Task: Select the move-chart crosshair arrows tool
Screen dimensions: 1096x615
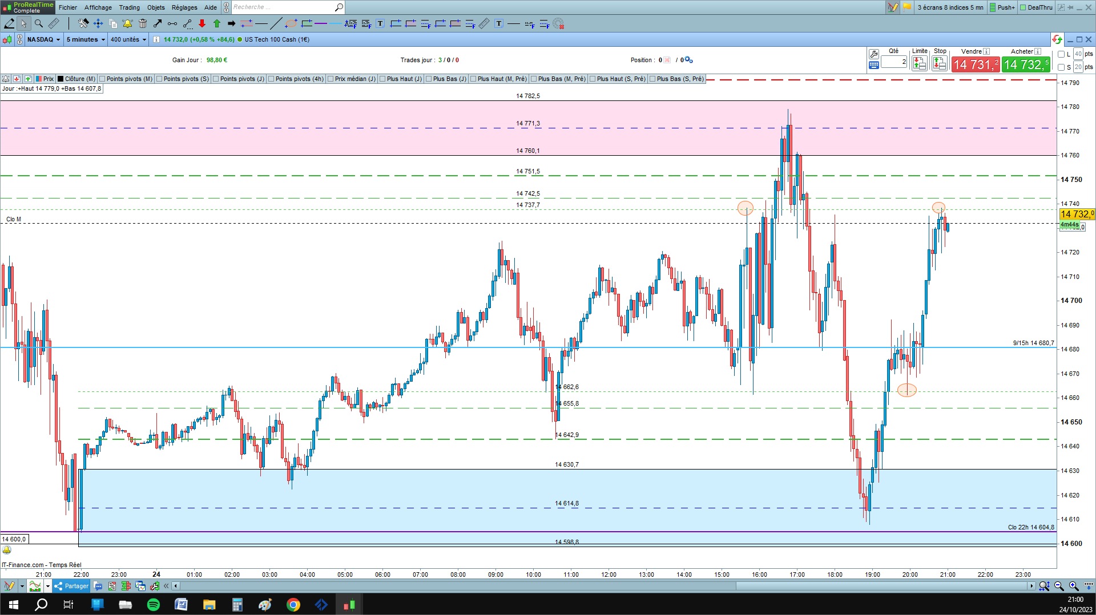Action: coord(98,23)
